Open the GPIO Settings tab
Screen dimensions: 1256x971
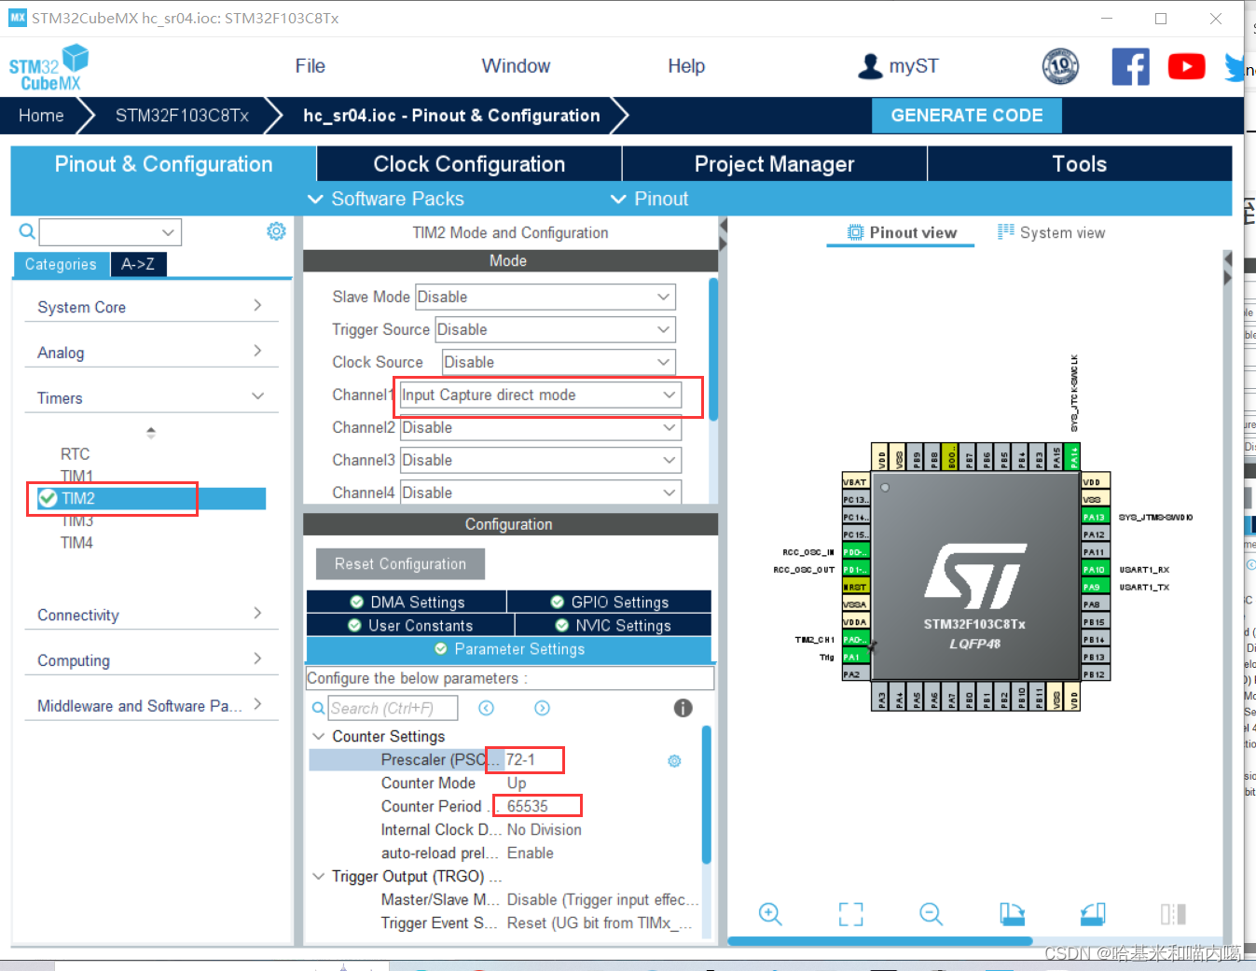point(610,602)
